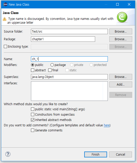Cancel the New Java Class dialog
The width and height of the screenshot is (137, 163).
(x=121, y=155)
